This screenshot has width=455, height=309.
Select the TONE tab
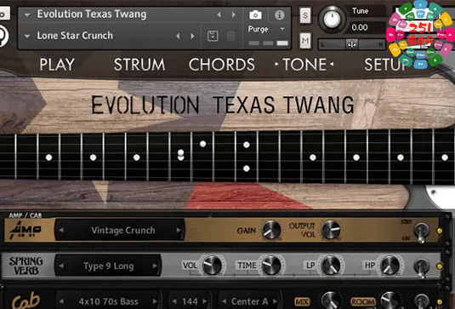point(304,65)
